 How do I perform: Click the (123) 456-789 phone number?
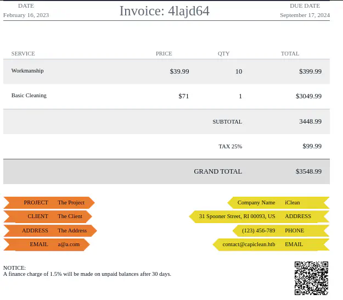coord(258,231)
